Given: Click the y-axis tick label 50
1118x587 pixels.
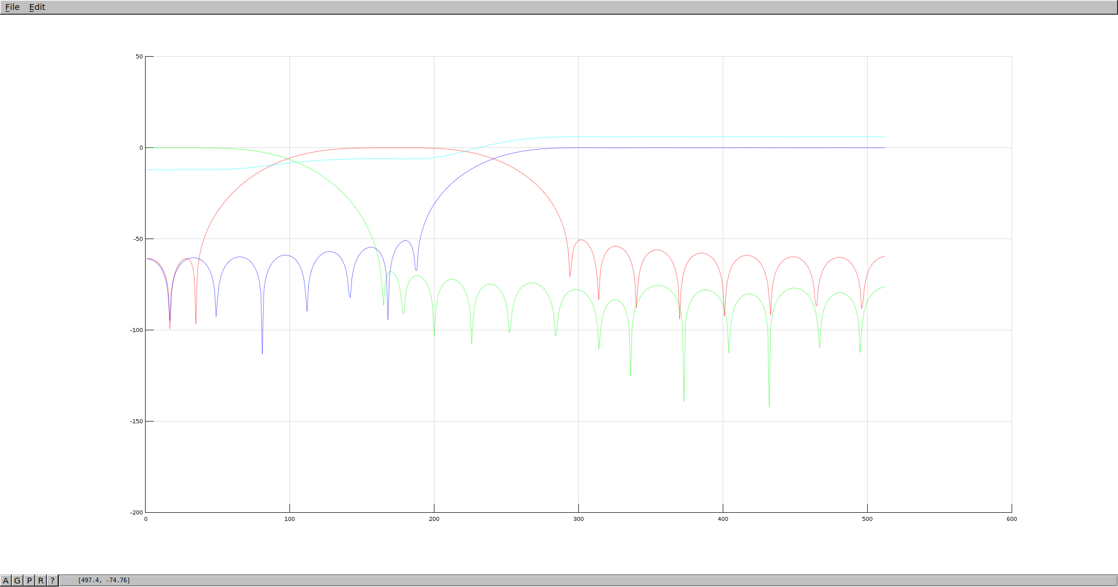Looking at the screenshot, I should coord(139,57).
